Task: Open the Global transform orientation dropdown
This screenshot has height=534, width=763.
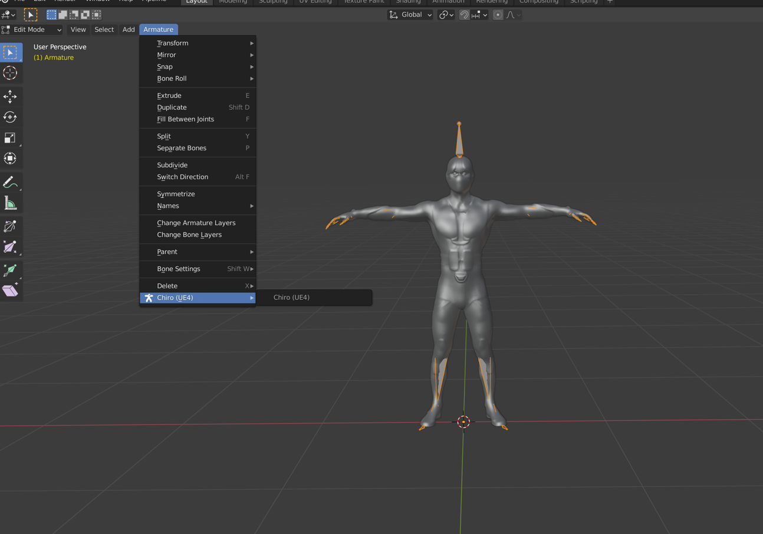Action: pyautogui.click(x=410, y=14)
